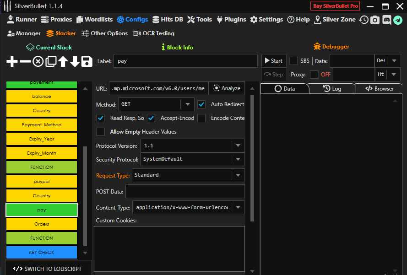Open the Wordlists section

tap(95, 20)
